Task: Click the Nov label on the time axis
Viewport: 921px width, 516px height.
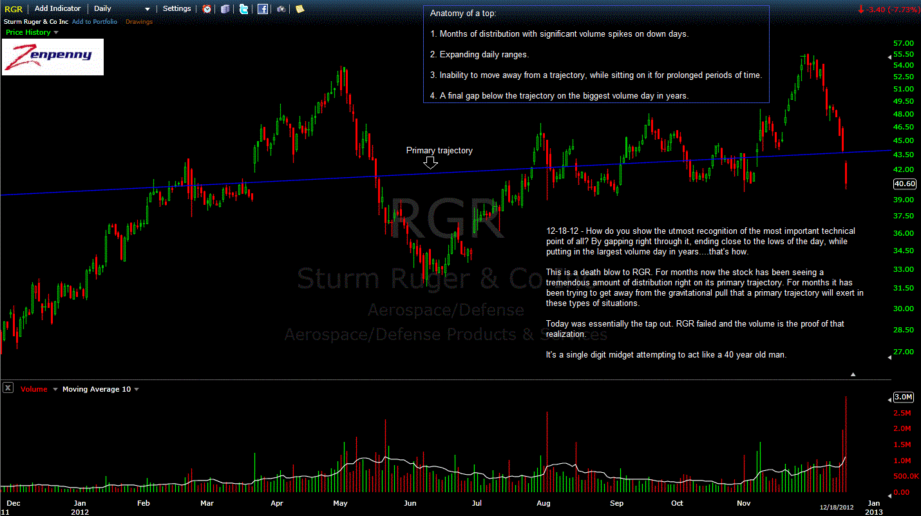Action: [x=744, y=503]
